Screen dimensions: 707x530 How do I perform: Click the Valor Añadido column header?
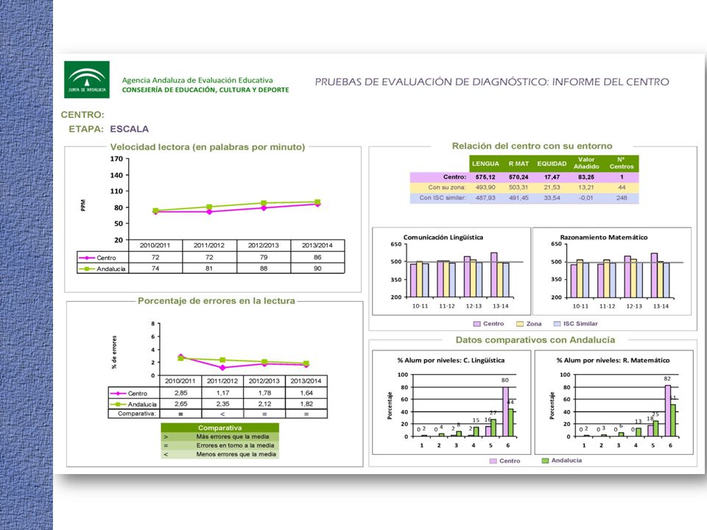586,163
